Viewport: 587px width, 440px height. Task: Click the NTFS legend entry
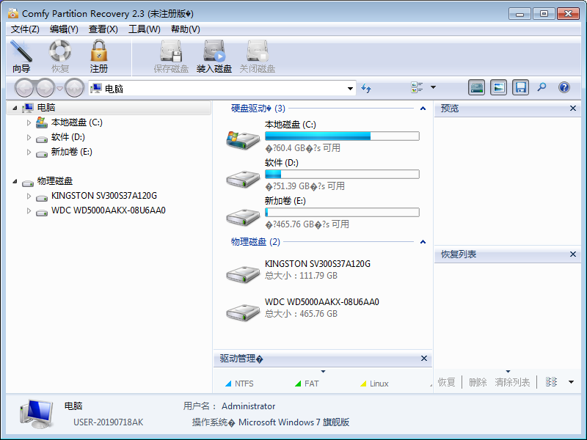pyautogui.click(x=240, y=384)
